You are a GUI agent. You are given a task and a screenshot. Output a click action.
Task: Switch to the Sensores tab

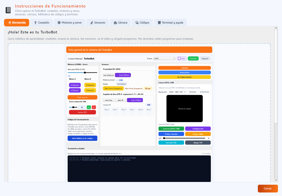coord(98,23)
